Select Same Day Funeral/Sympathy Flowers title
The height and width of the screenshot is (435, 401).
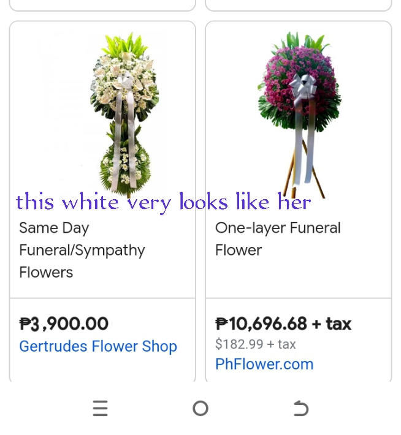82,250
